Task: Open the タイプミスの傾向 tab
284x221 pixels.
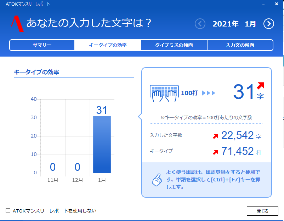Action: pos(174,45)
